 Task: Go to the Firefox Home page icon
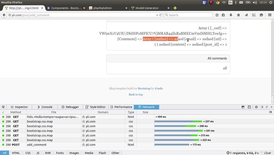[x=238, y=15]
